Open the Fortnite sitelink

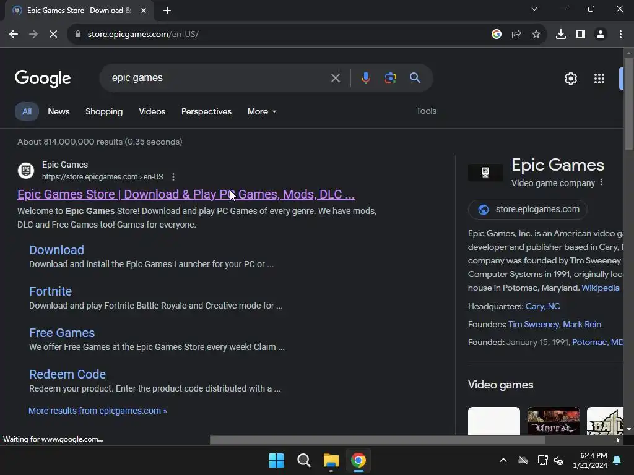point(51,291)
